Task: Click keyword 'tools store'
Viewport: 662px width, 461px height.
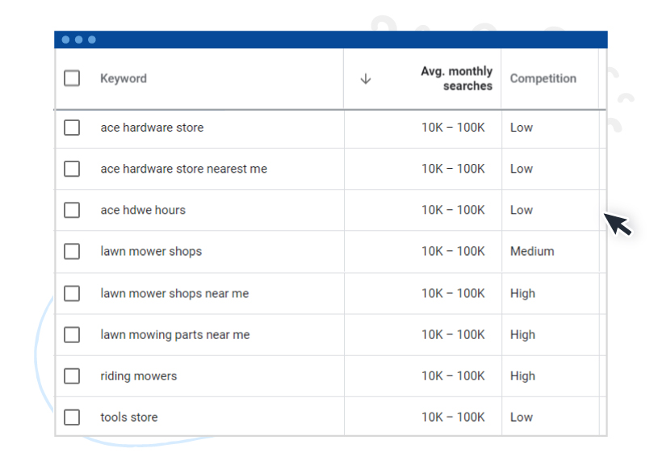Action: pyautogui.click(x=129, y=417)
